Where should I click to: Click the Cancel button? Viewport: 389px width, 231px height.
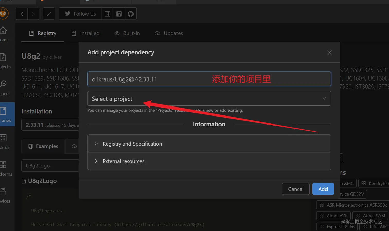click(296, 189)
